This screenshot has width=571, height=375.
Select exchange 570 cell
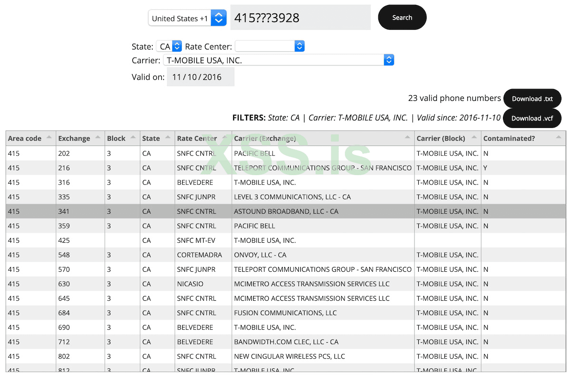[80, 269]
